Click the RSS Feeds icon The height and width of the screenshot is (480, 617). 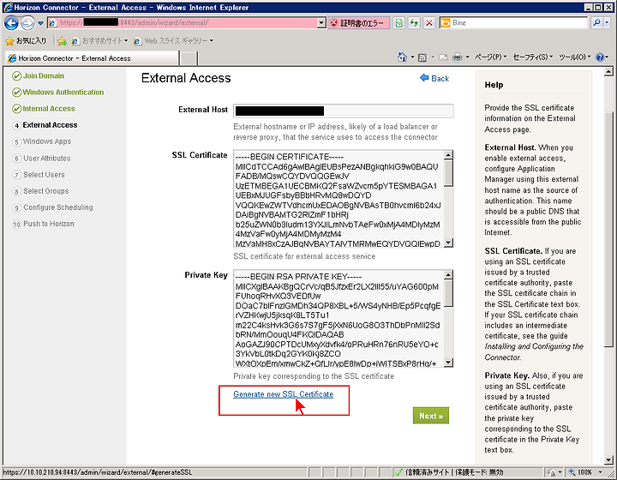tap(422, 57)
